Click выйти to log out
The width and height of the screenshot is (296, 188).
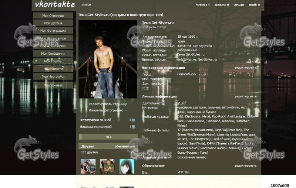[254, 4]
